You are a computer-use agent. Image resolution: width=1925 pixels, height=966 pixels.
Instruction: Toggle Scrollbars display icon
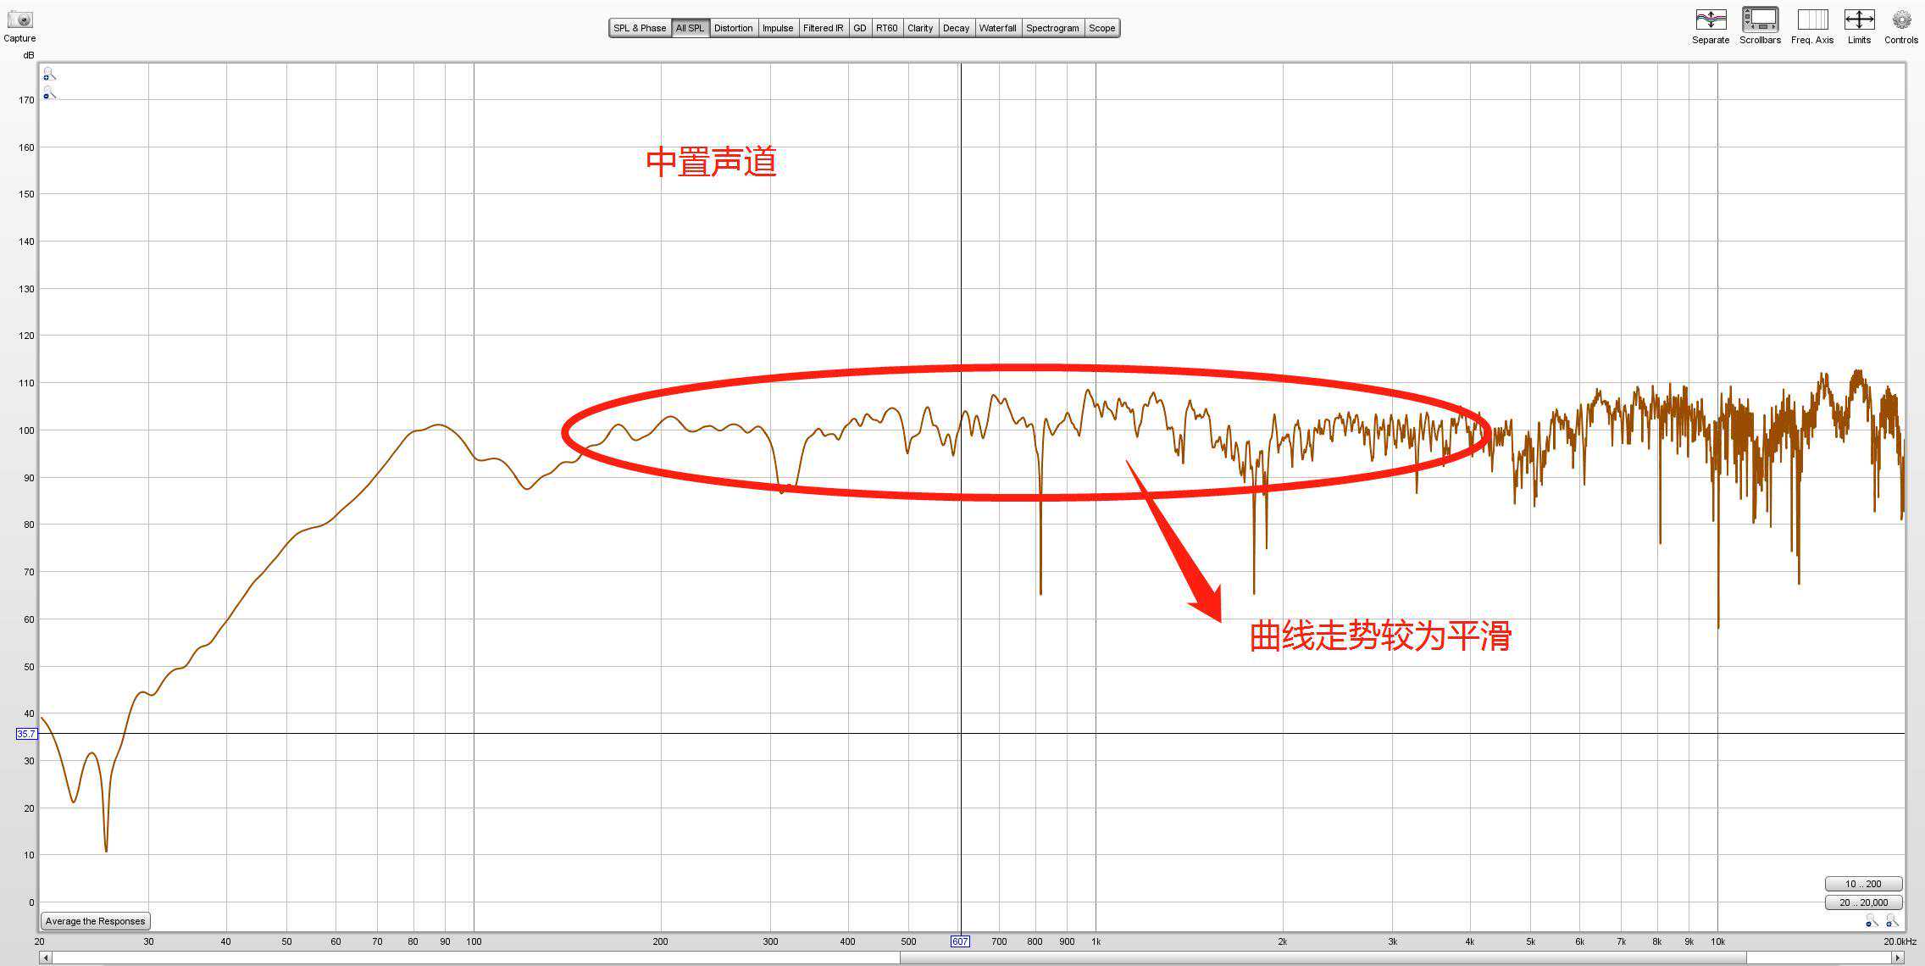coord(1760,19)
